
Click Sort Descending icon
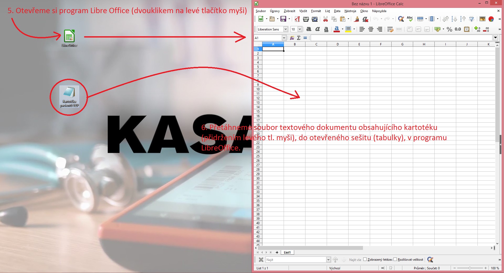(463, 19)
